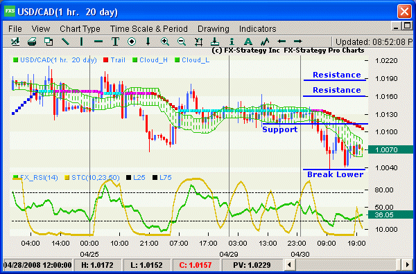Zoom in with the magnifier plus icon
The width and height of the screenshot is (416, 274).
click(165, 42)
